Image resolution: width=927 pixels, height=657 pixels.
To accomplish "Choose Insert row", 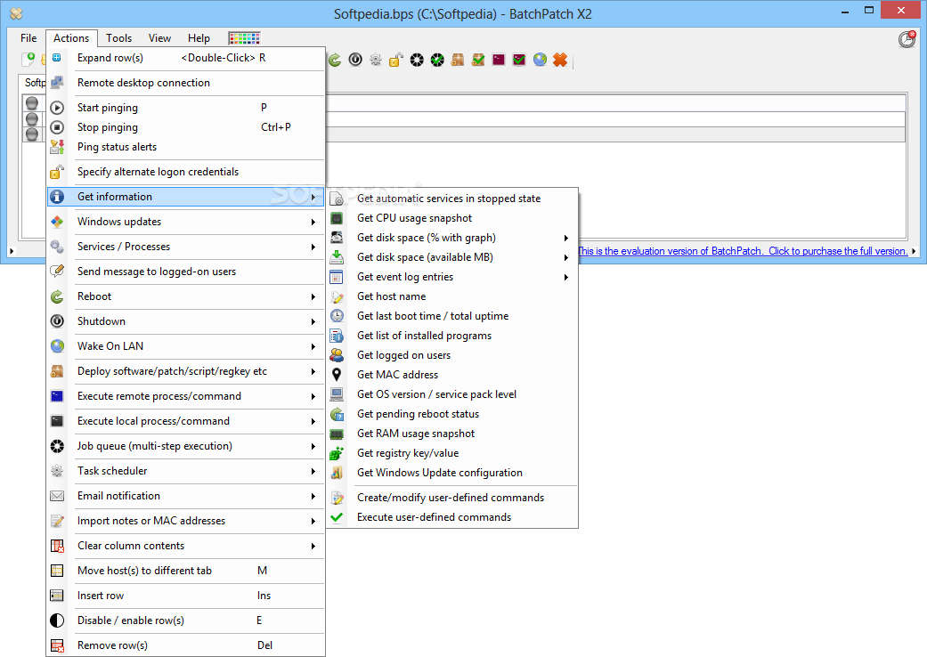I will (x=185, y=596).
